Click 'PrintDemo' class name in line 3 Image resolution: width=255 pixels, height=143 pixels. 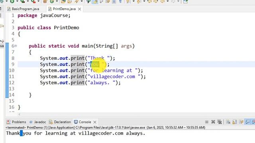(67, 27)
